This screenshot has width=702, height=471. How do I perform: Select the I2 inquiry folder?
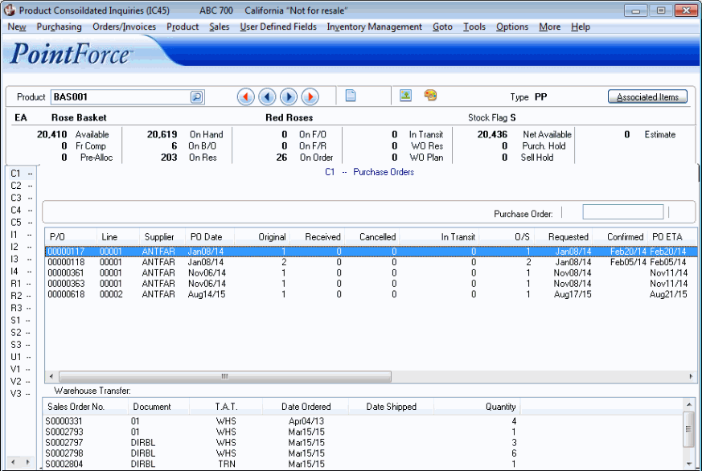point(21,247)
